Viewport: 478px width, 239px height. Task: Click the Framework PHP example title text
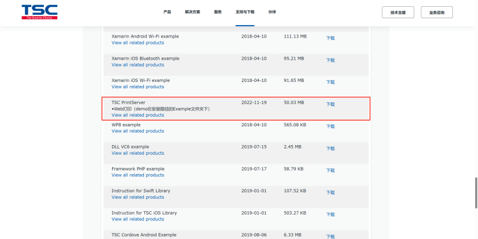(x=138, y=169)
